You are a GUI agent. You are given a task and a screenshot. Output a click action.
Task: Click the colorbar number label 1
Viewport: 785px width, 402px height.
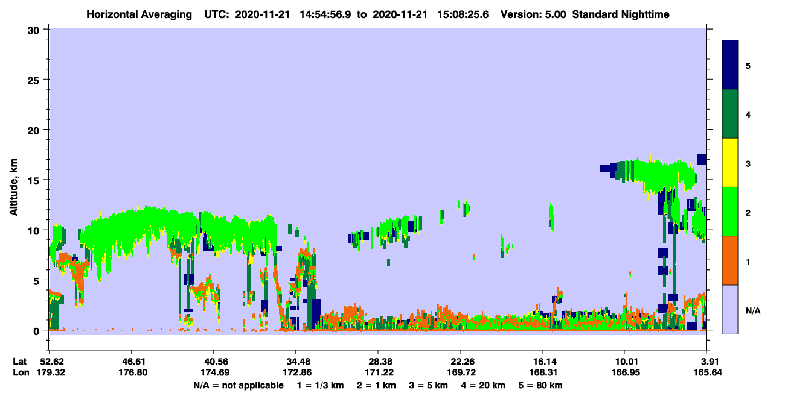coord(748,262)
